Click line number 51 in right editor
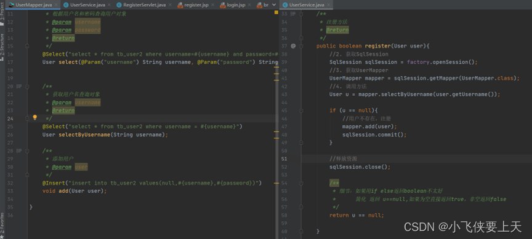 [x=284, y=159]
